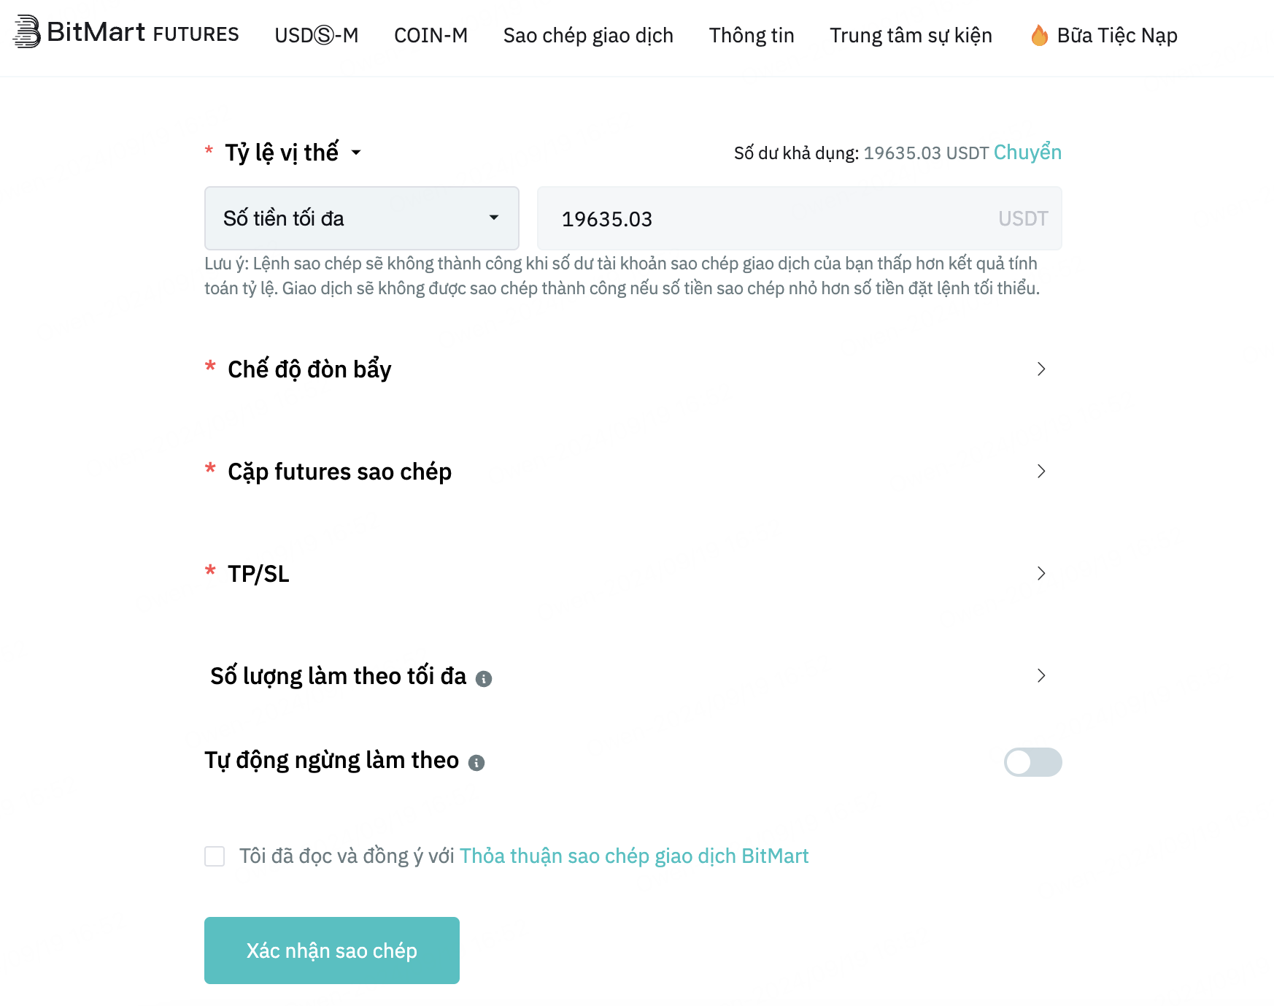Click the BitMart Futures logo

[x=126, y=32]
